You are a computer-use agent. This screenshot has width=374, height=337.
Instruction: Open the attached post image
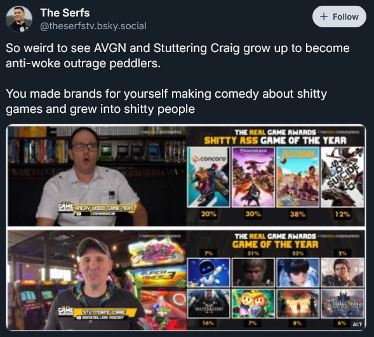[x=186, y=228]
